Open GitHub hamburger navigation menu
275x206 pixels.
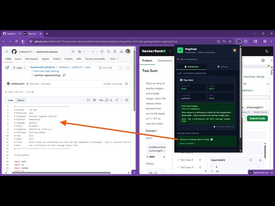point(7,51)
